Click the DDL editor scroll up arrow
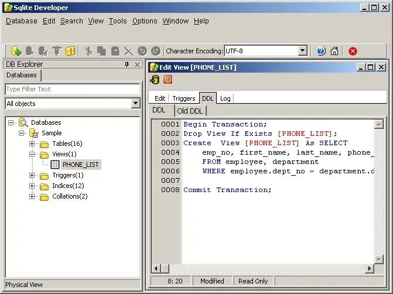 click(x=379, y=124)
